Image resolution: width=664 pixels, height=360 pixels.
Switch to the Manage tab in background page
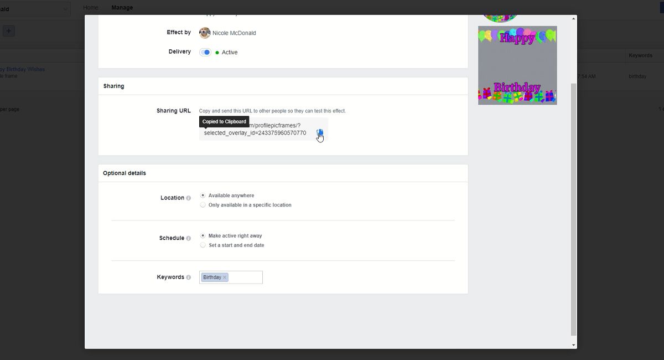[122, 8]
